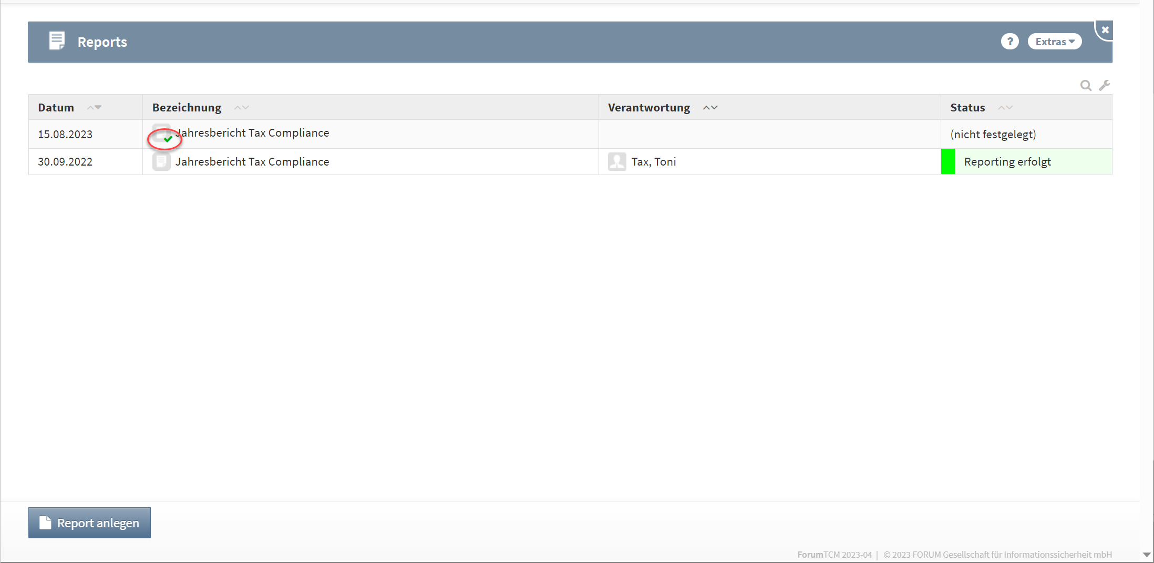Toggle sort arrows on the Status column

point(1005,108)
